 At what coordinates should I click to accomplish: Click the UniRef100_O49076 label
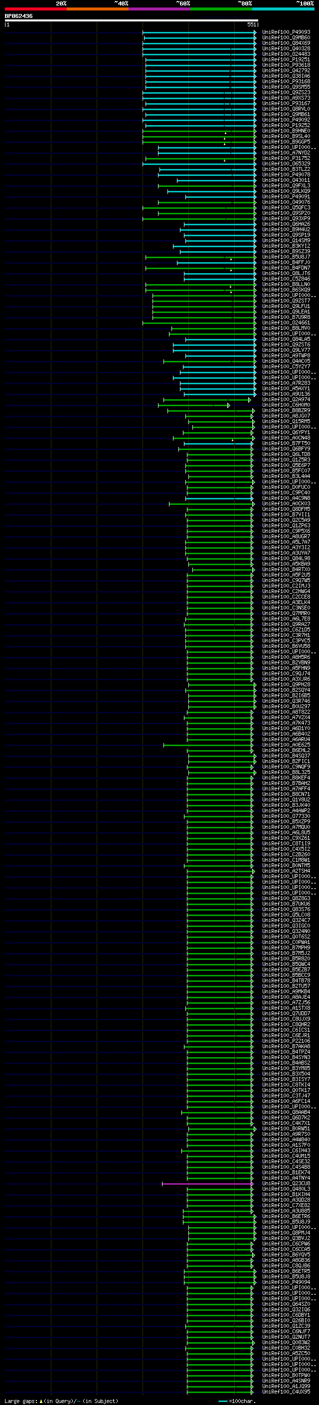click(286, 202)
